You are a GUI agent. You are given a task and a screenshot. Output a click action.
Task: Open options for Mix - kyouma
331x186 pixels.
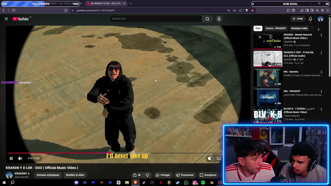(x=321, y=72)
